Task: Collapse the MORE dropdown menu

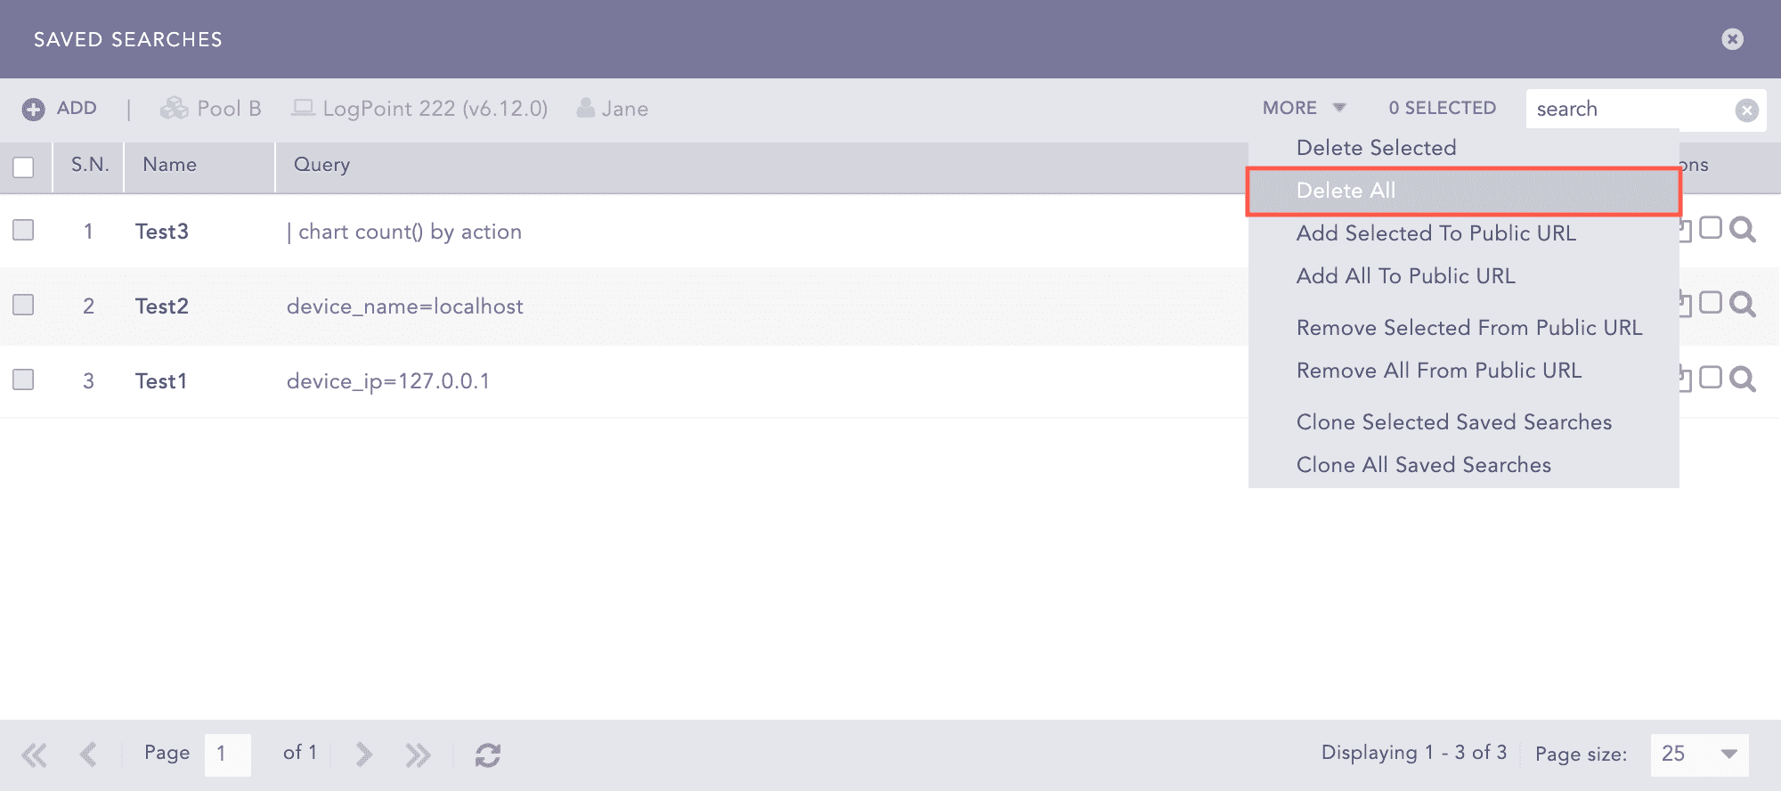Action: pos(1304,108)
